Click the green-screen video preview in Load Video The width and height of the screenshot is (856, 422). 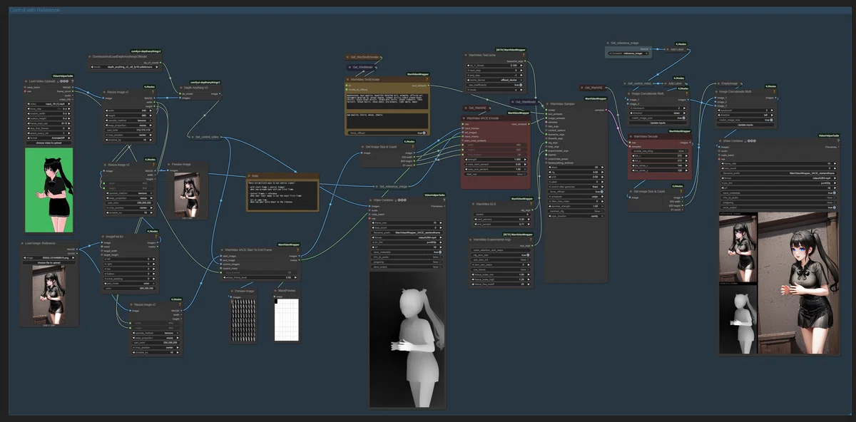pyautogui.click(x=49, y=190)
